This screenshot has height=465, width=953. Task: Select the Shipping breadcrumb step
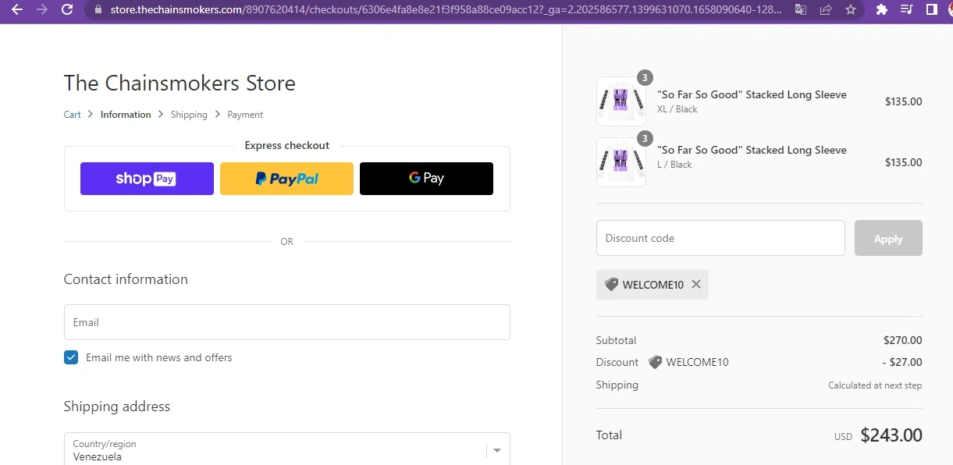[x=189, y=115]
